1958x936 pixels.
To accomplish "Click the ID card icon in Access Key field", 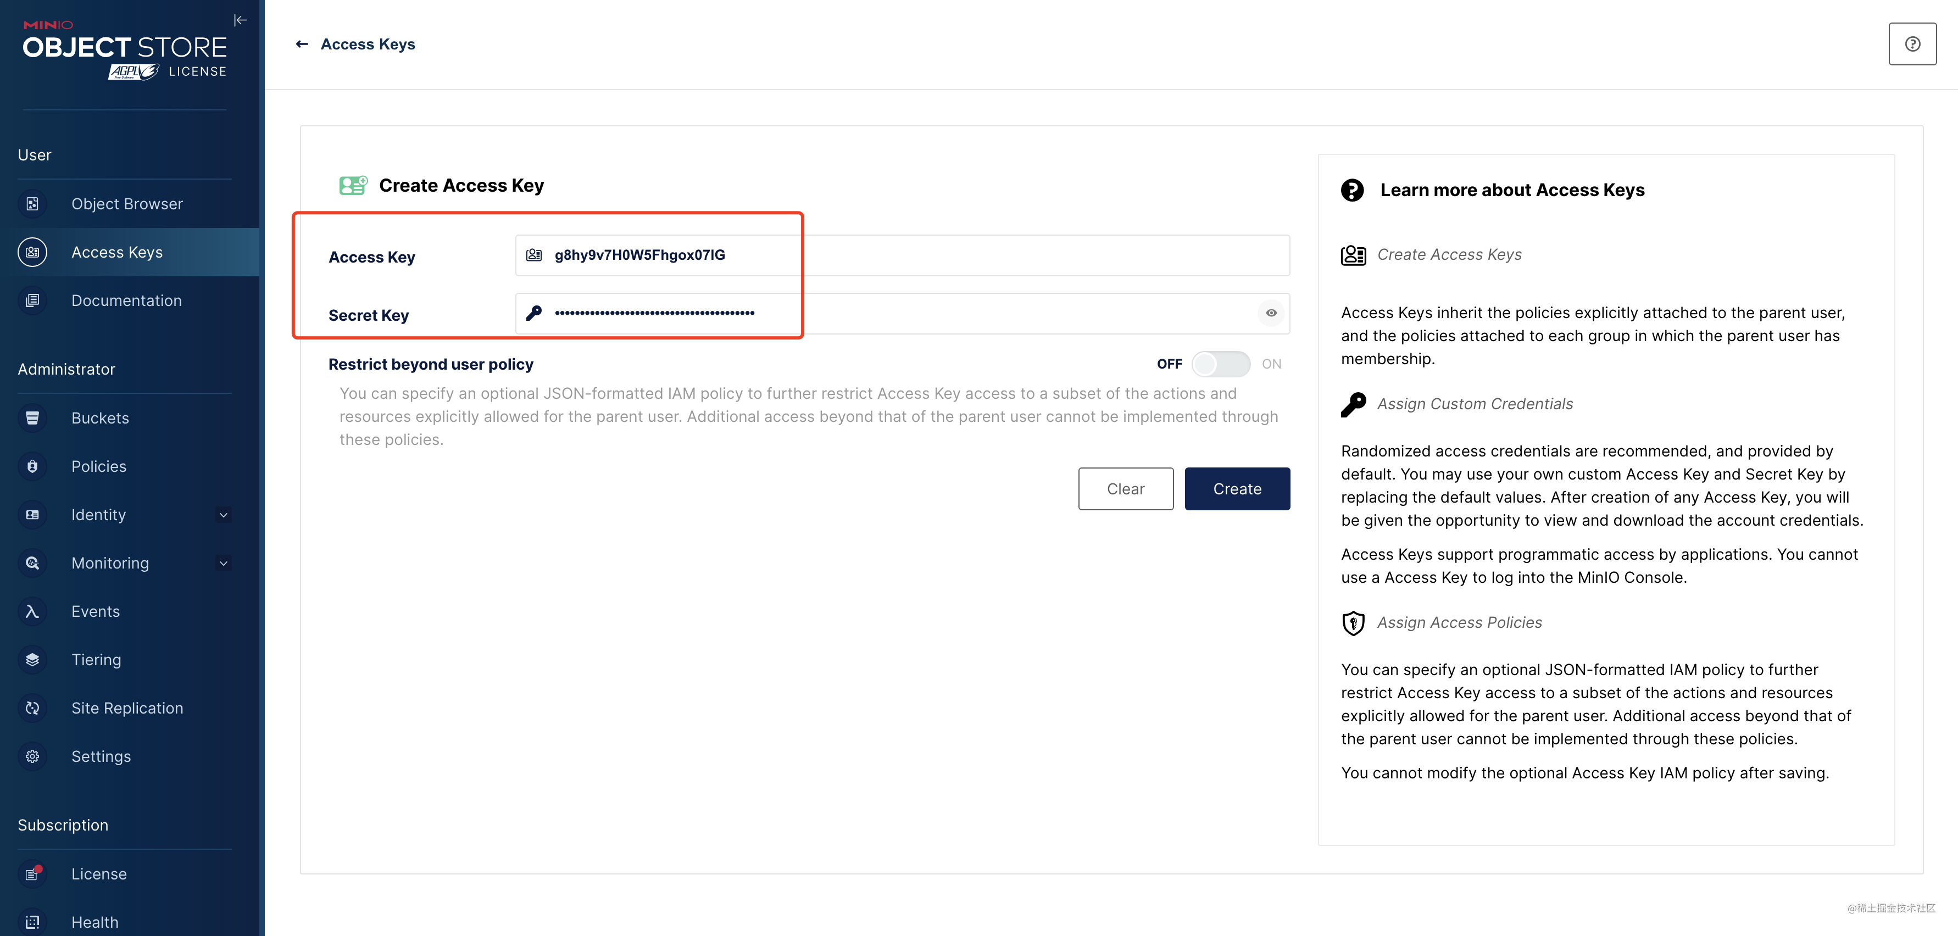I will point(535,255).
